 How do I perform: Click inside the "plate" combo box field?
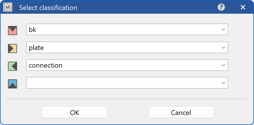tap(122, 47)
